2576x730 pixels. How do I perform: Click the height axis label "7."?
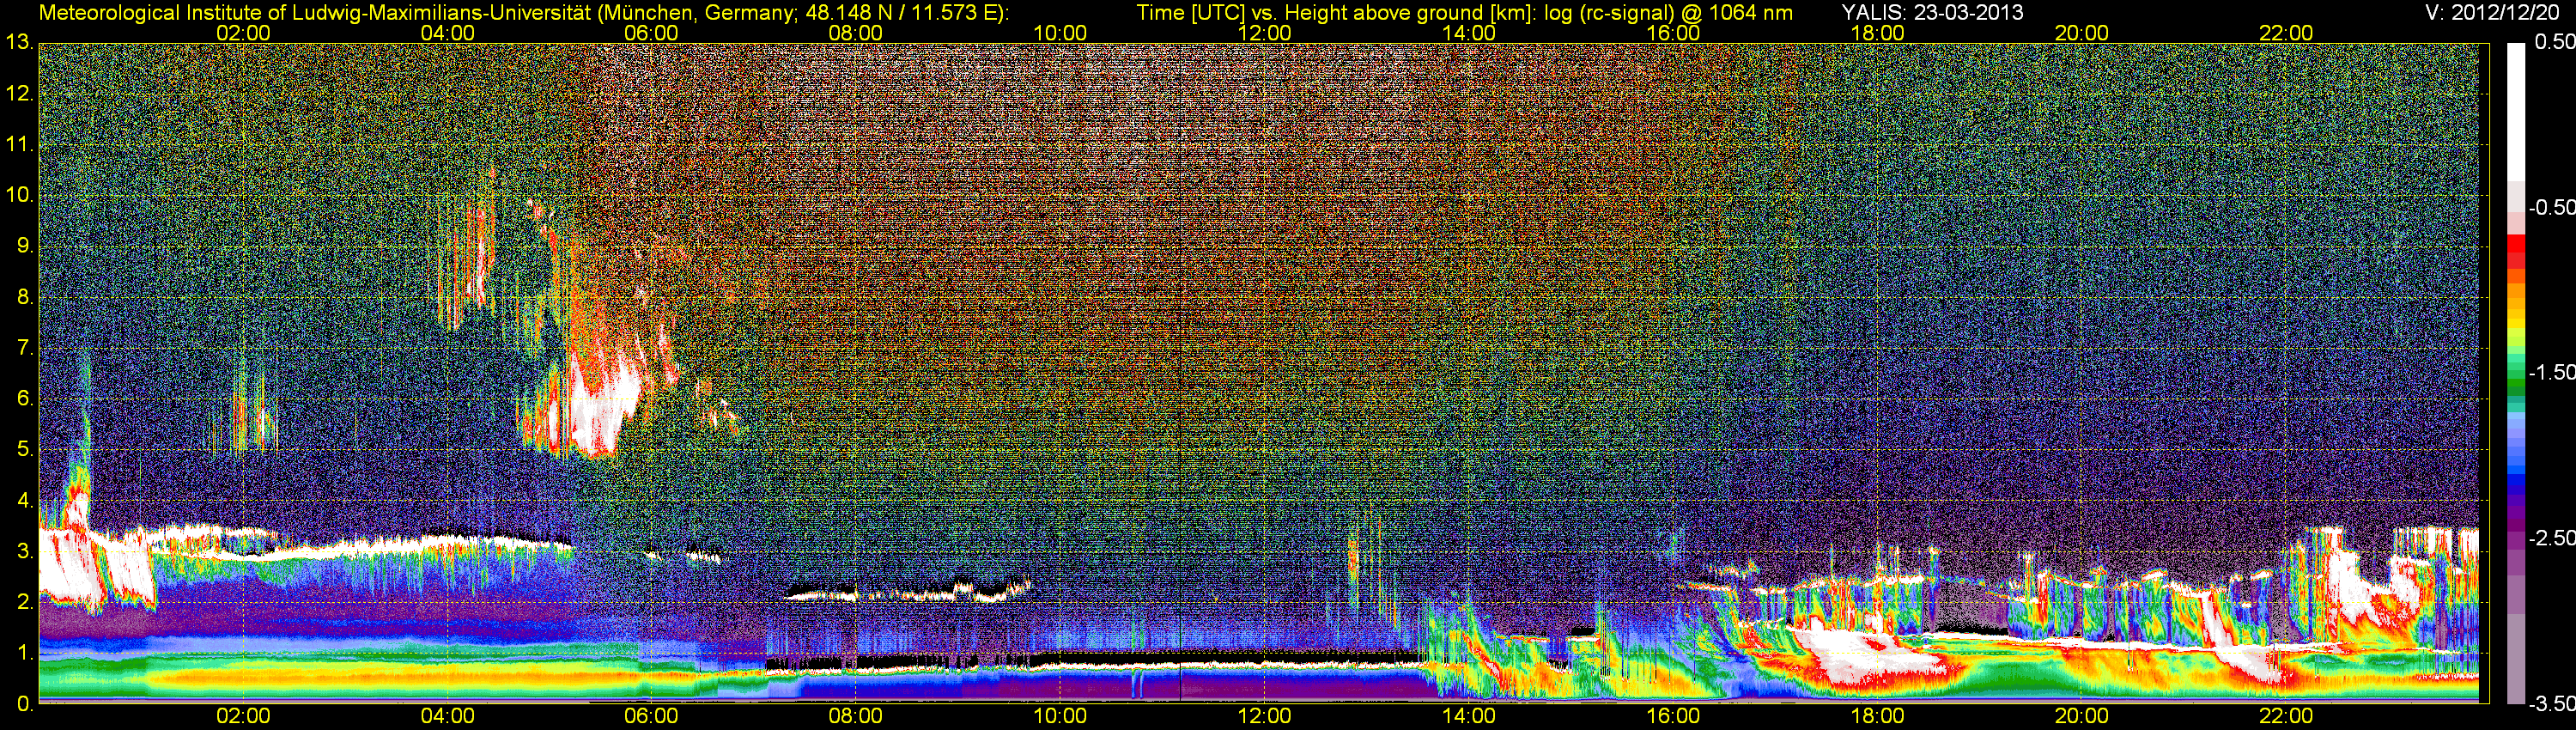point(25,348)
